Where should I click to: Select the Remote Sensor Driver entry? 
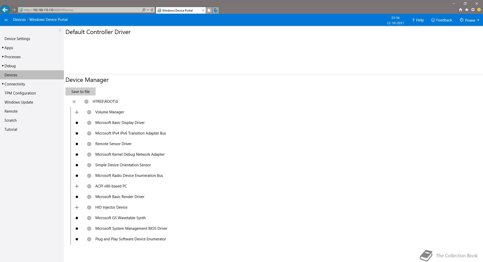113,144
